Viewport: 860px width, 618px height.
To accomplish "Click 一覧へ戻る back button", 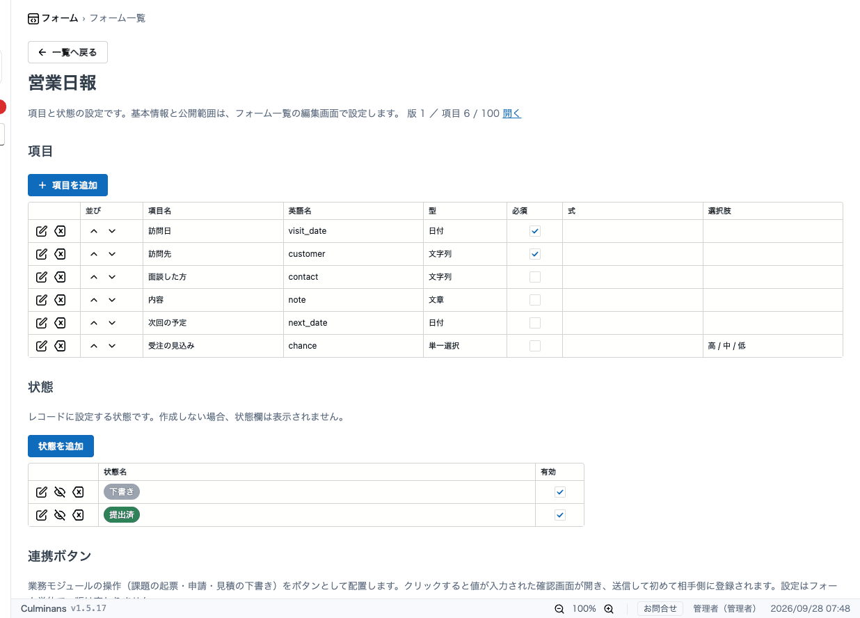I will pyautogui.click(x=67, y=52).
